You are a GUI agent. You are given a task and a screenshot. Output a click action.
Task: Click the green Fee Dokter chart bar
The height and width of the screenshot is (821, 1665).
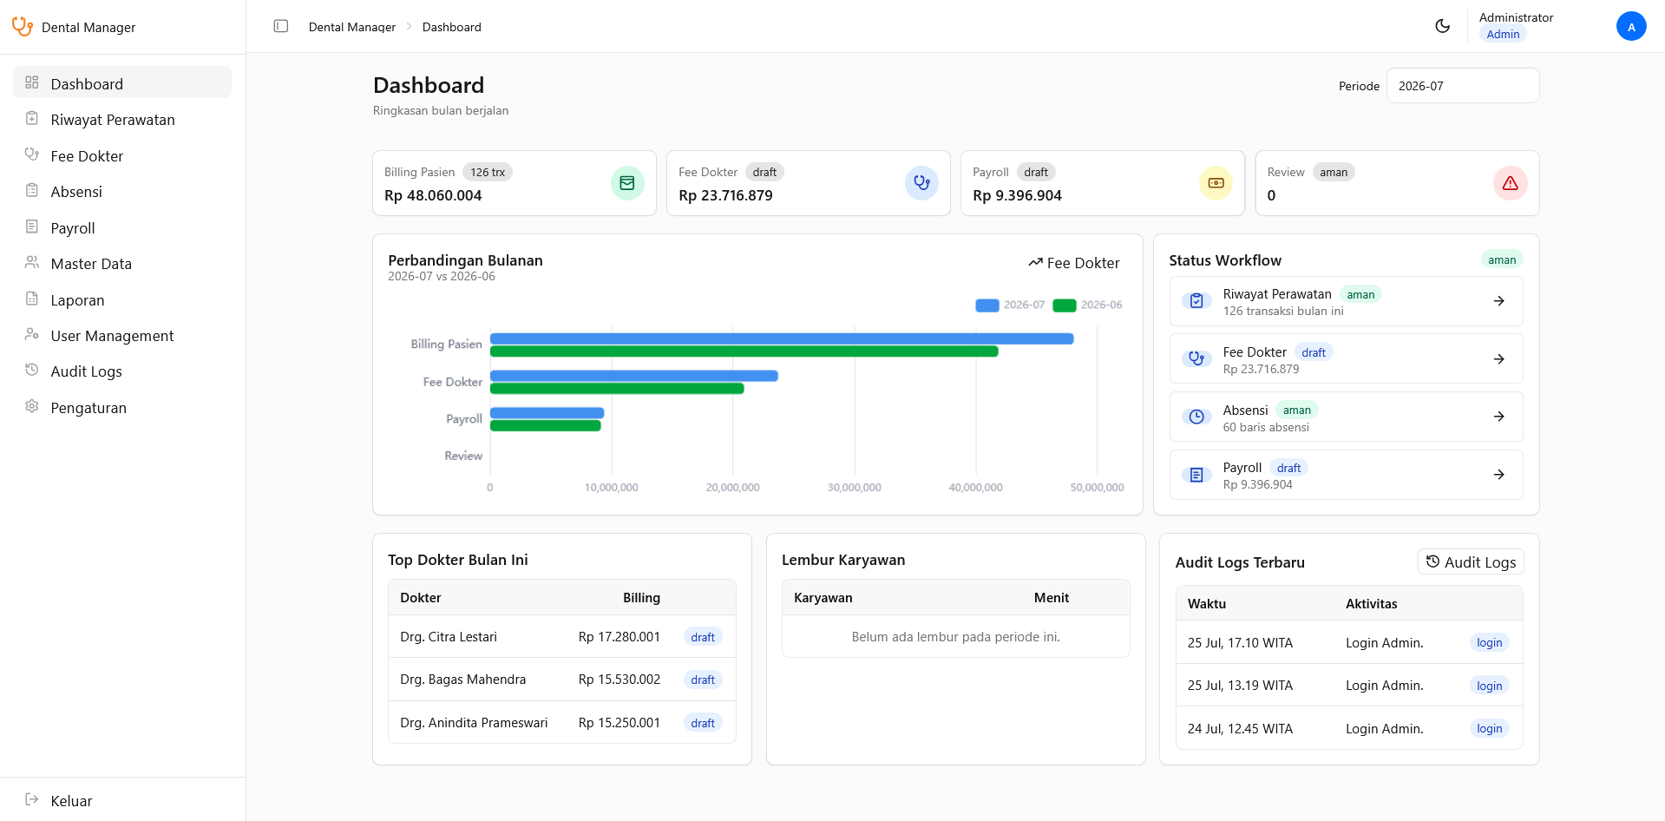617,388
